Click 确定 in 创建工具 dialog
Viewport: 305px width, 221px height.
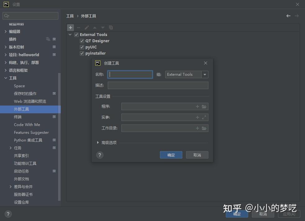pos(171,155)
